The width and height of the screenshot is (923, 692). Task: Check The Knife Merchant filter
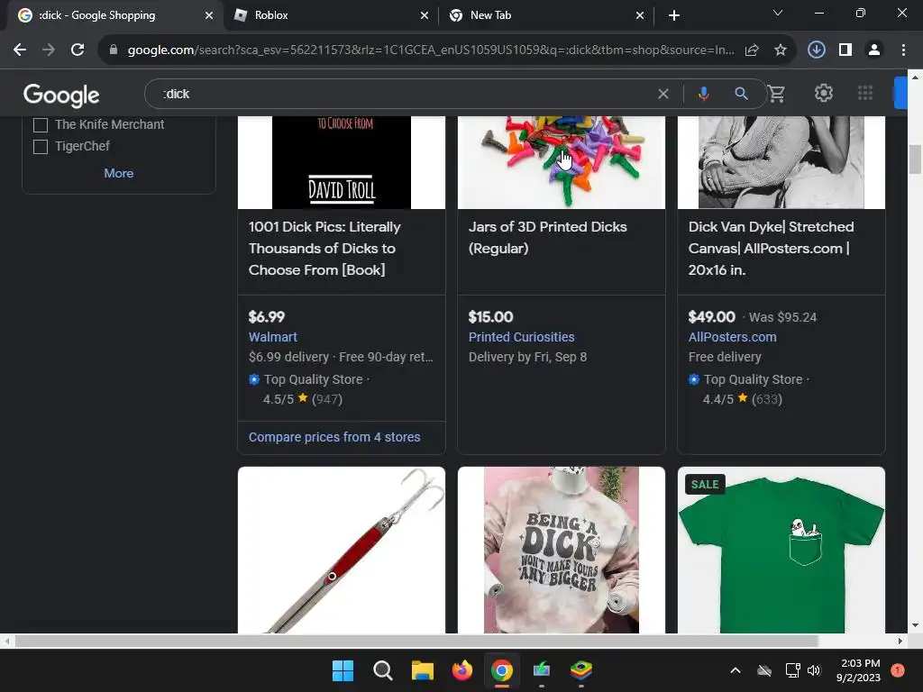coord(41,124)
